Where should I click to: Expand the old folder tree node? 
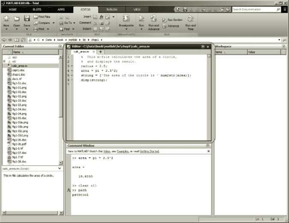tap(4, 61)
